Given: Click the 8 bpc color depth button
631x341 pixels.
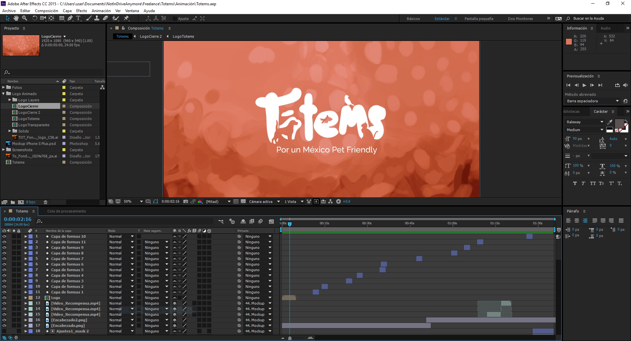Looking at the screenshot, I should [31, 202].
